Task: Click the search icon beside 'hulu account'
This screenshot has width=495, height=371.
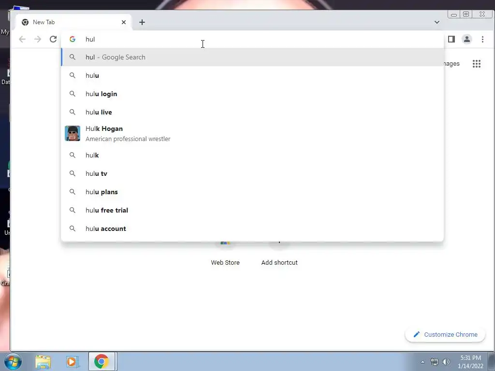Action: tap(73, 228)
